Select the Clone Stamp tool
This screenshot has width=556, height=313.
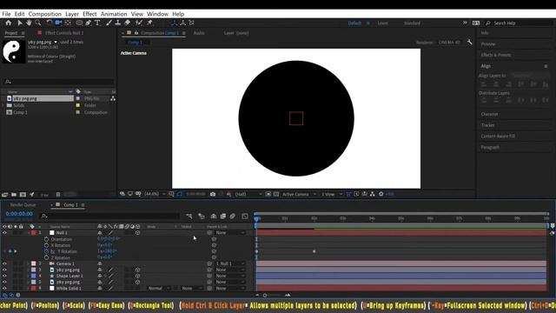pyautogui.click(x=118, y=23)
